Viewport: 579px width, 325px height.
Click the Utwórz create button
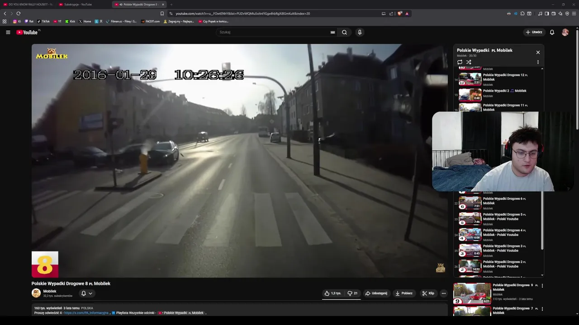click(534, 32)
